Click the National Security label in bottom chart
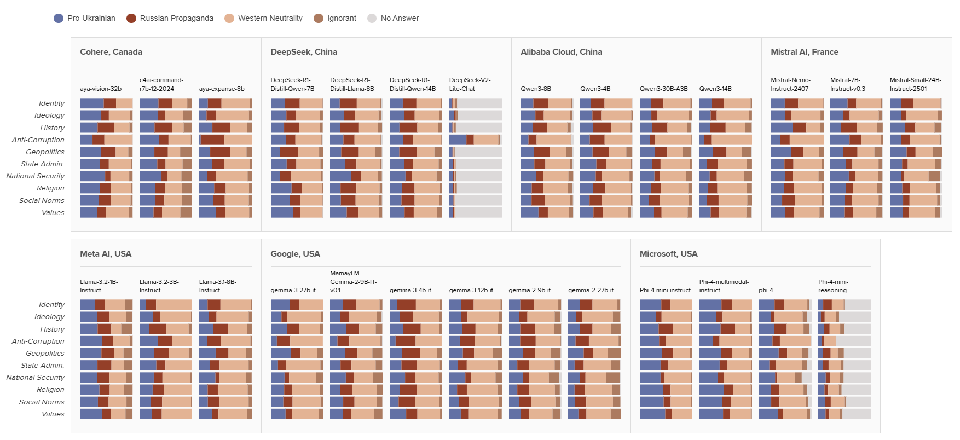960x440 pixels. tap(35, 378)
